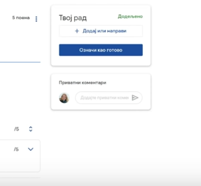The width and height of the screenshot is (201, 186).
Task: Click the Приватни коментари heading
Action: pyautogui.click(x=83, y=83)
